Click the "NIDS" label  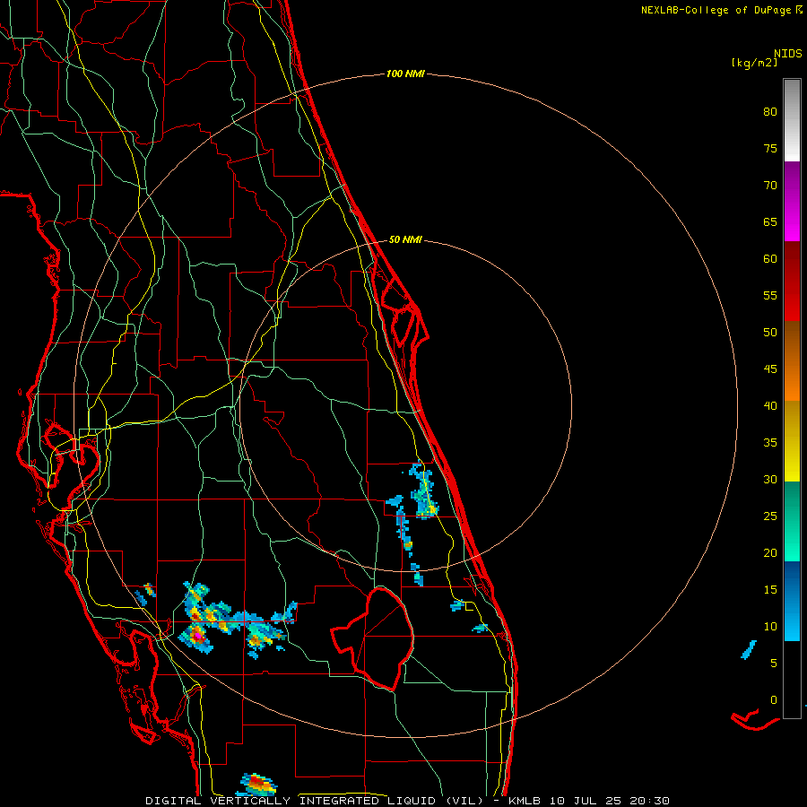(x=788, y=54)
